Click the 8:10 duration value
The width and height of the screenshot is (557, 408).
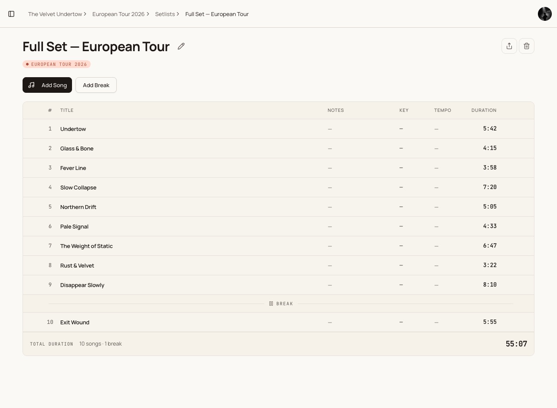(x=490, y=285)
